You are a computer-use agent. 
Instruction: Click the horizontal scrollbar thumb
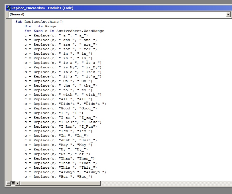(60, 183)
